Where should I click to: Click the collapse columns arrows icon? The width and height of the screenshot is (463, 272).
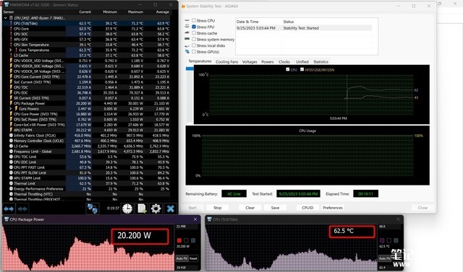[x=22, y=209]
